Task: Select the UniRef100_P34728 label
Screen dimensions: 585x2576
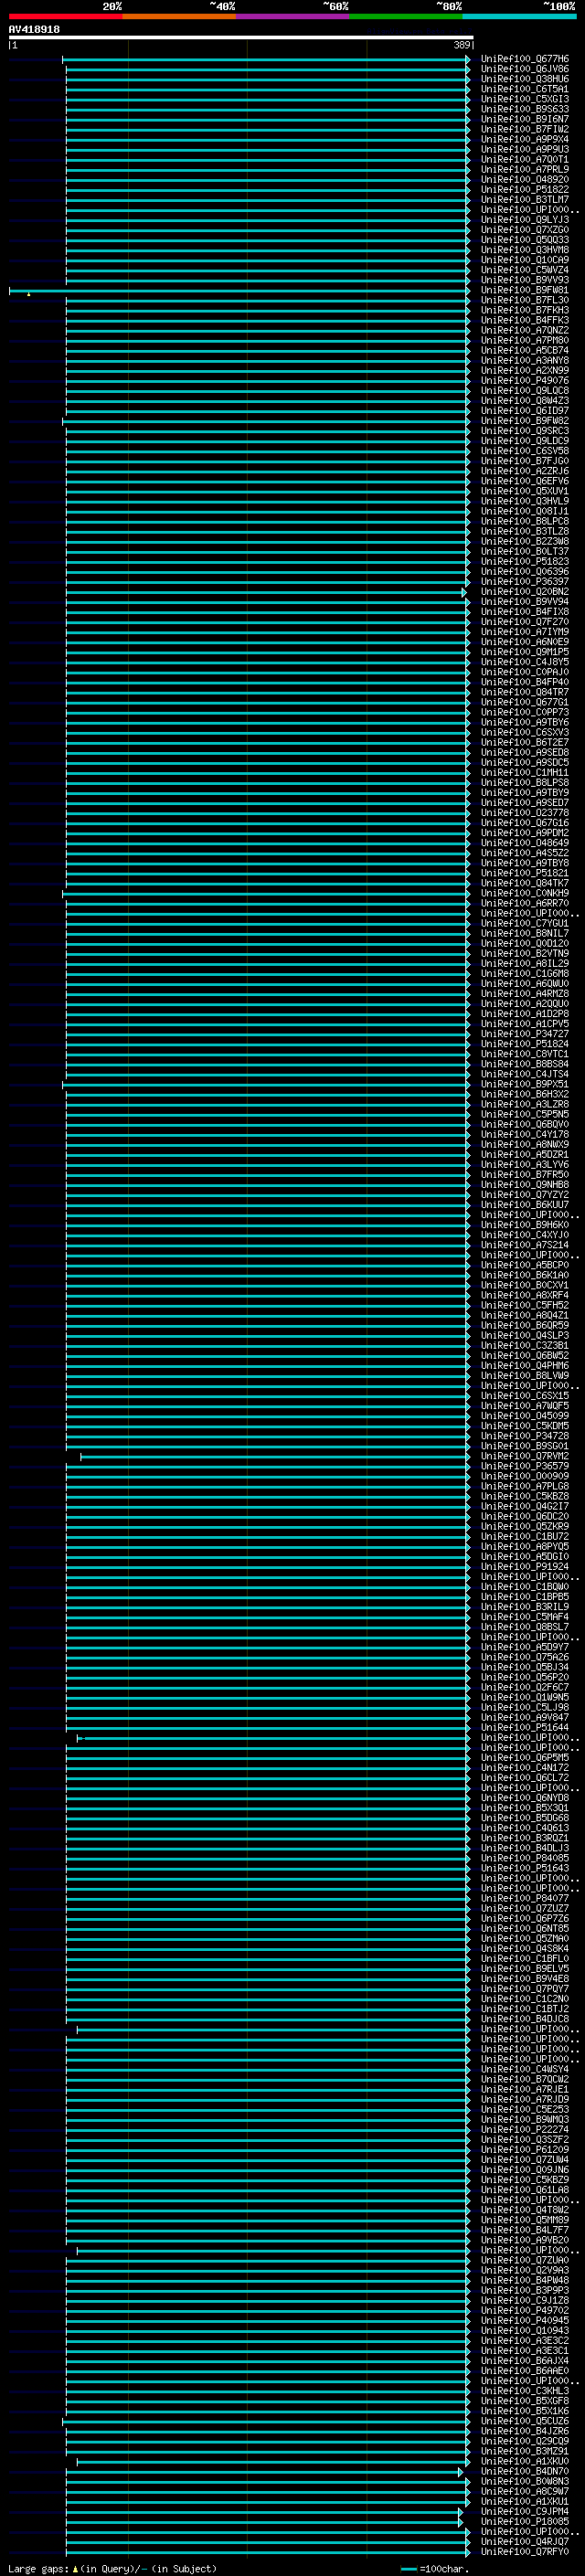Action: [x=525, y=1436]
